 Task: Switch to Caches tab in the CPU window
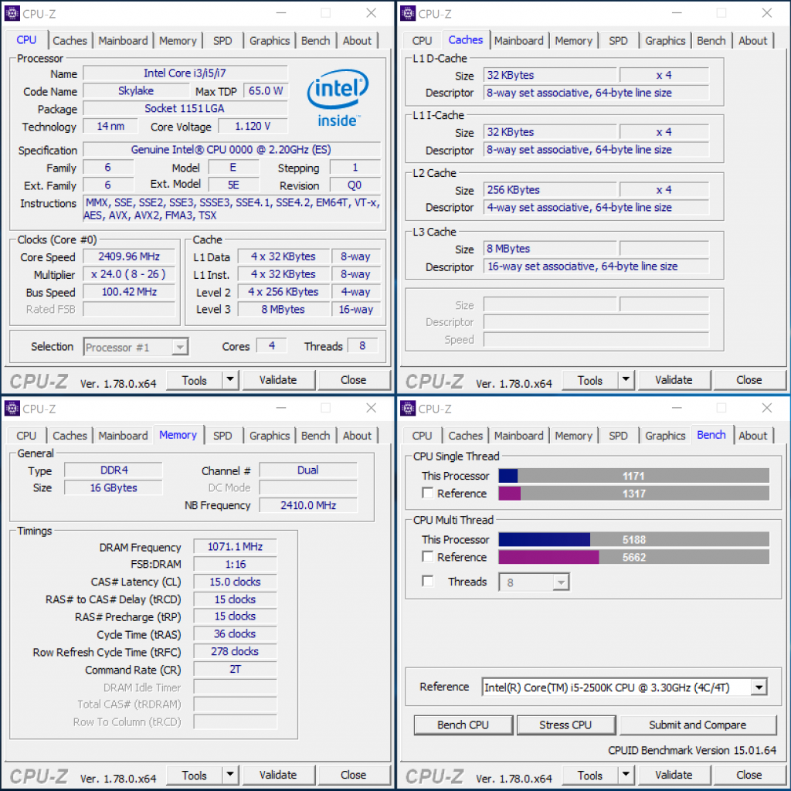pyautogui.click(x=70, y=41)
